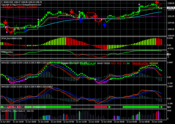The image size is (175, 124).
Task: Select the blue buy arrow near 22 Jun 19:00
Action: 104,25
